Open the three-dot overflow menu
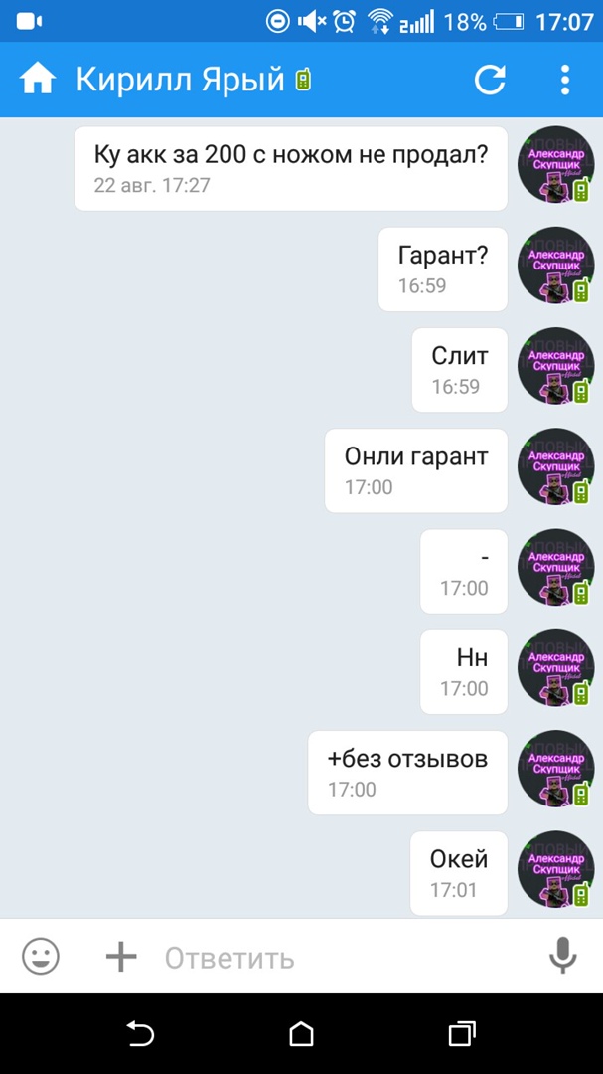 (564, 80)
